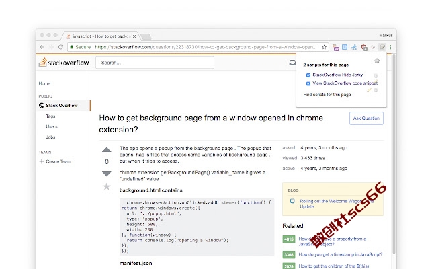
Task: Upvote the question with the up arrow
Action: (x=107, y=149)
